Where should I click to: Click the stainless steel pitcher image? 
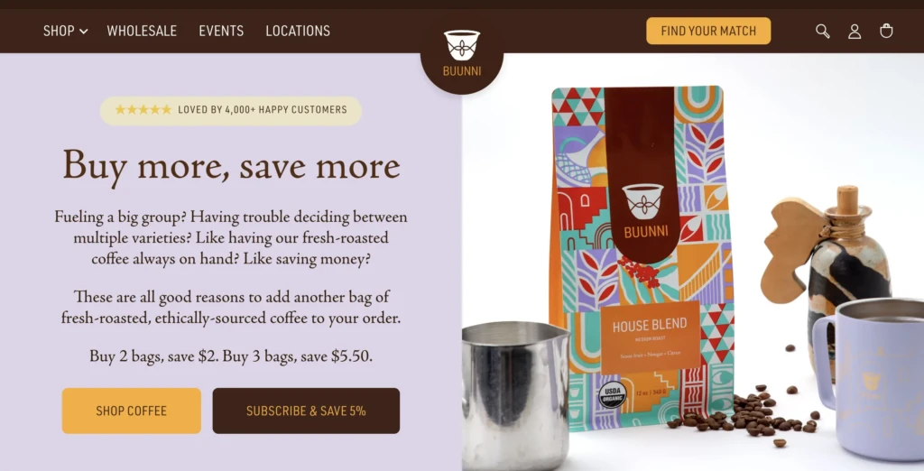click(513, 395)
